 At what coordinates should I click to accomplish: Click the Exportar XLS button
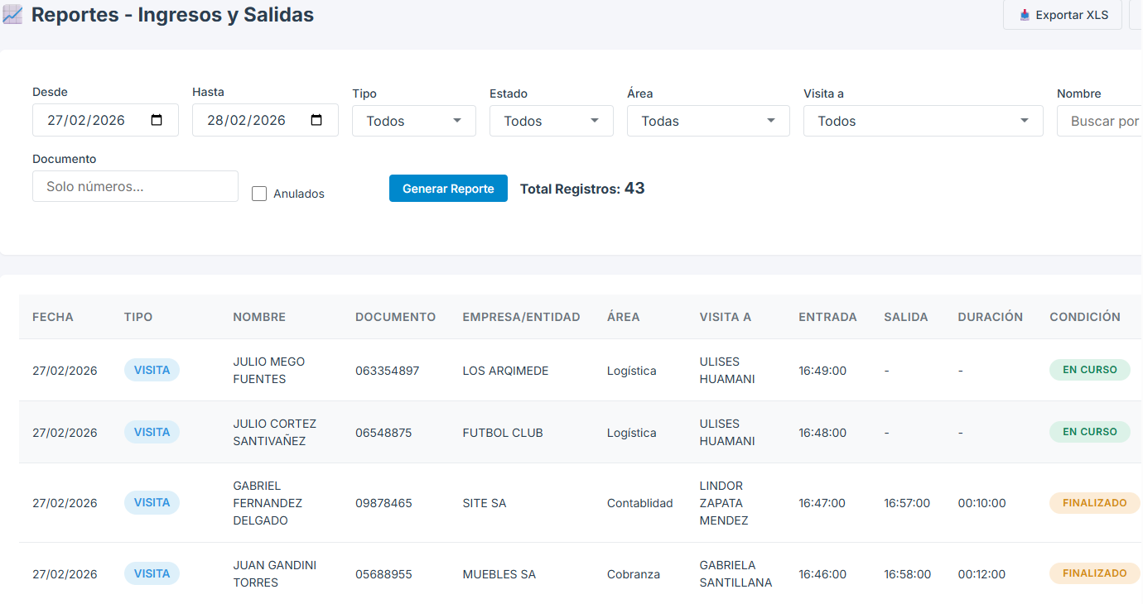(1063, 15)
